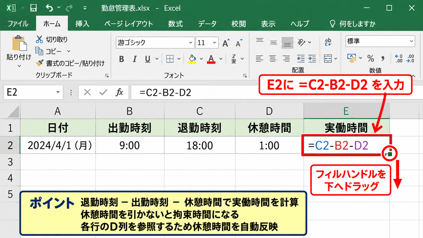Open the クリップボード dialog launcher
The width and height of the screenshot is (423, 238).
pyautogui.click(x=107, y=76)
